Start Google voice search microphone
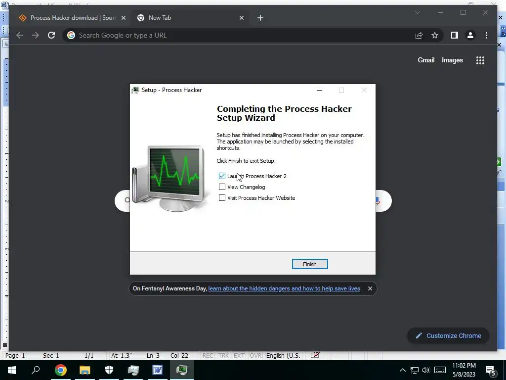 tap(378, 201)
